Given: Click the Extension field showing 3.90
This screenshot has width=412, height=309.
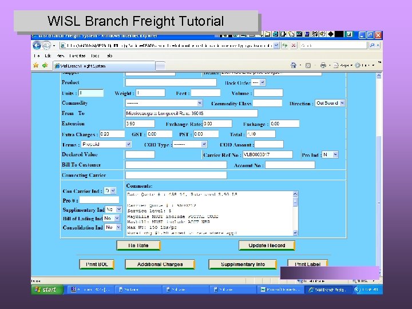Looking at the screenshot, I should pyautogui.click(x=140, y=124).
